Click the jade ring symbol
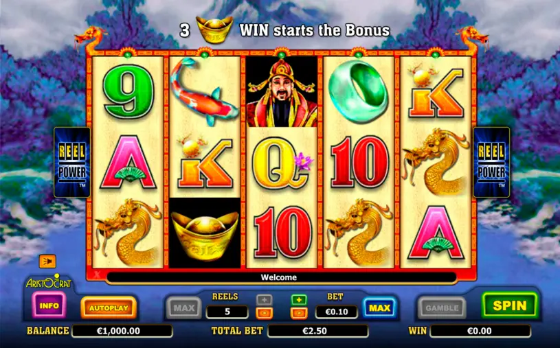560x348 pixels. tap(358, 91)
